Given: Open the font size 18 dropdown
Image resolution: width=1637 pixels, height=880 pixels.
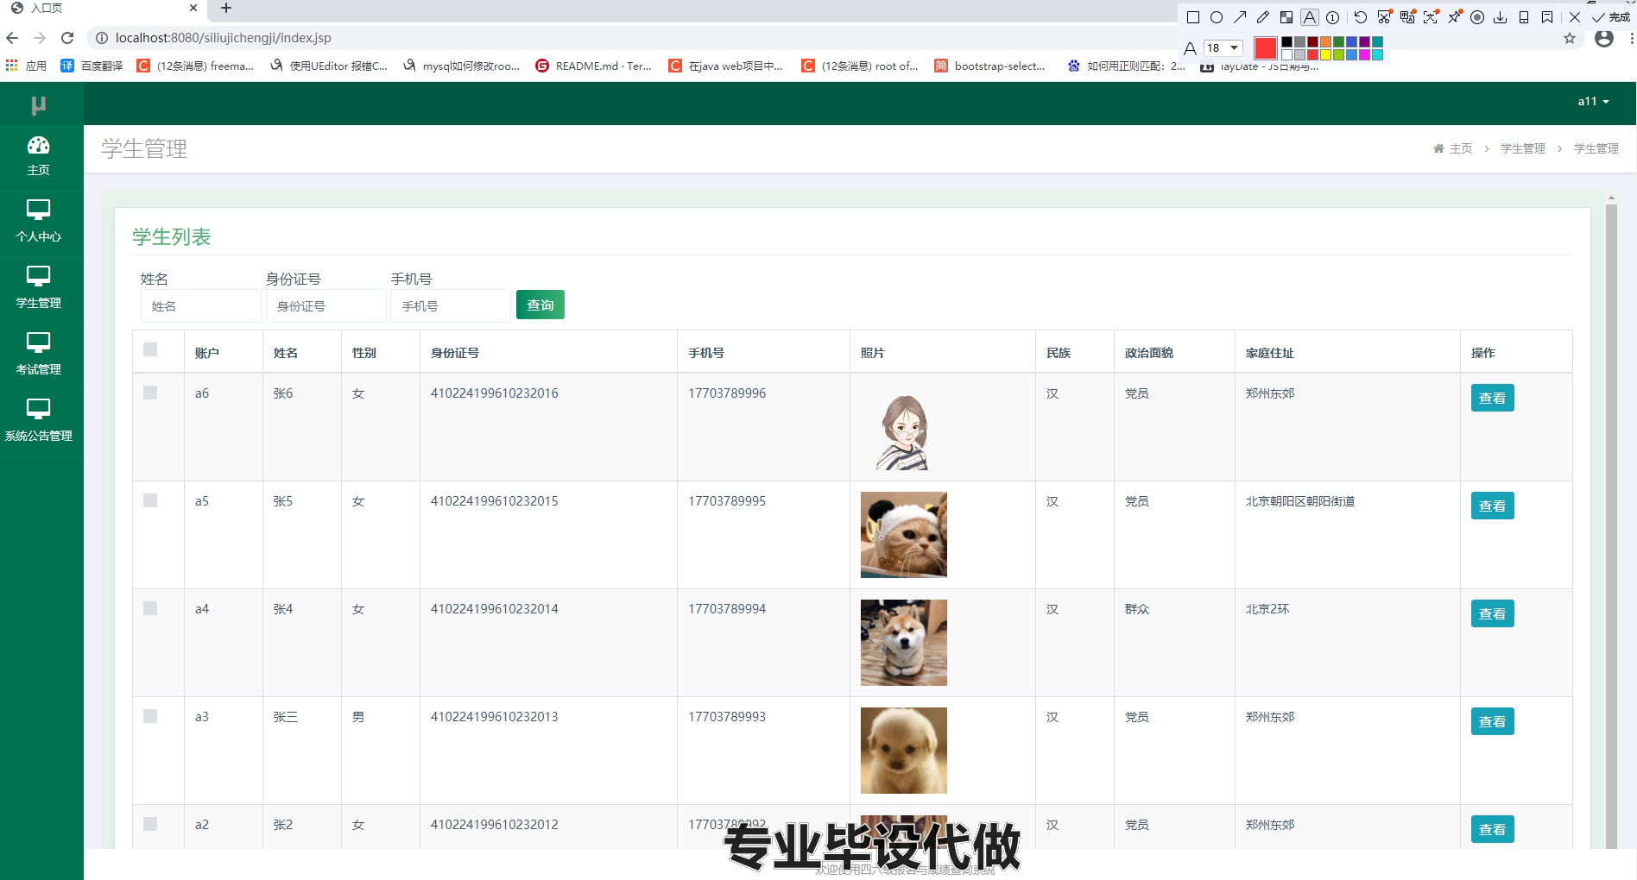Looking at the screenshot, I should click(x=1223, y=48).
